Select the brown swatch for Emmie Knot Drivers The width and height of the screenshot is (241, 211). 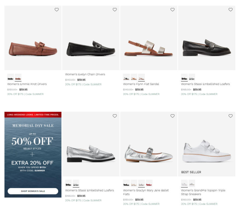point(18,78)
